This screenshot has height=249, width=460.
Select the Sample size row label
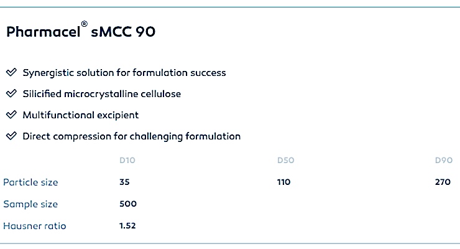(30, 204)
